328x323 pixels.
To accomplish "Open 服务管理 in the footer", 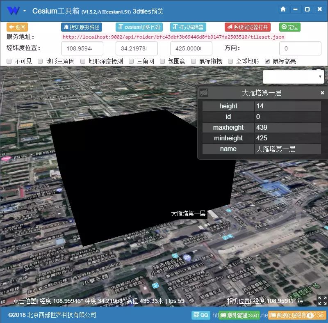I will tap(239, 315).
